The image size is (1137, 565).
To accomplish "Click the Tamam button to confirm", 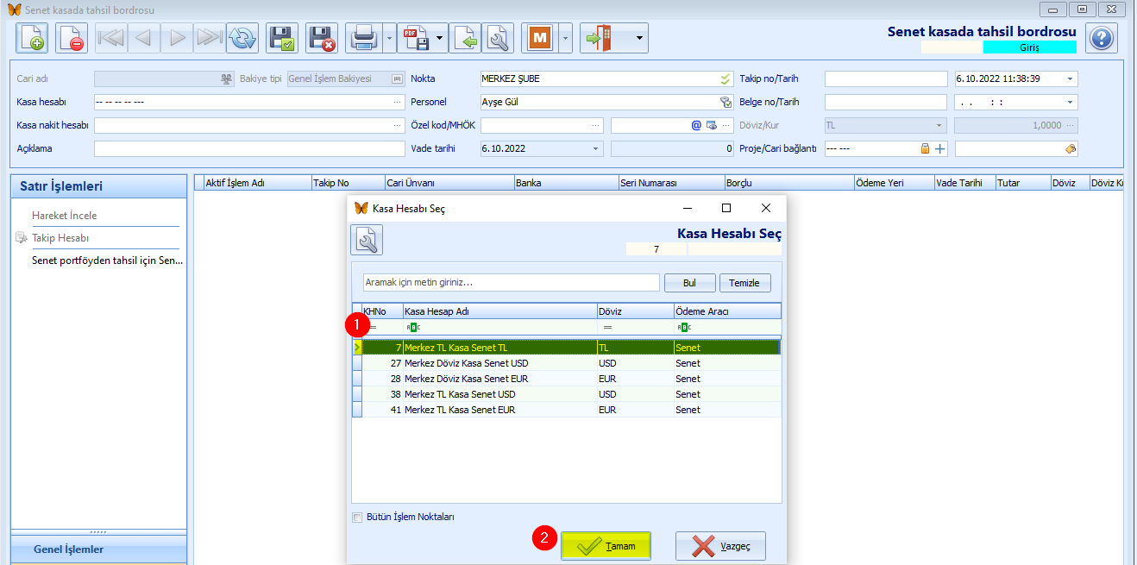I will 606,546.
